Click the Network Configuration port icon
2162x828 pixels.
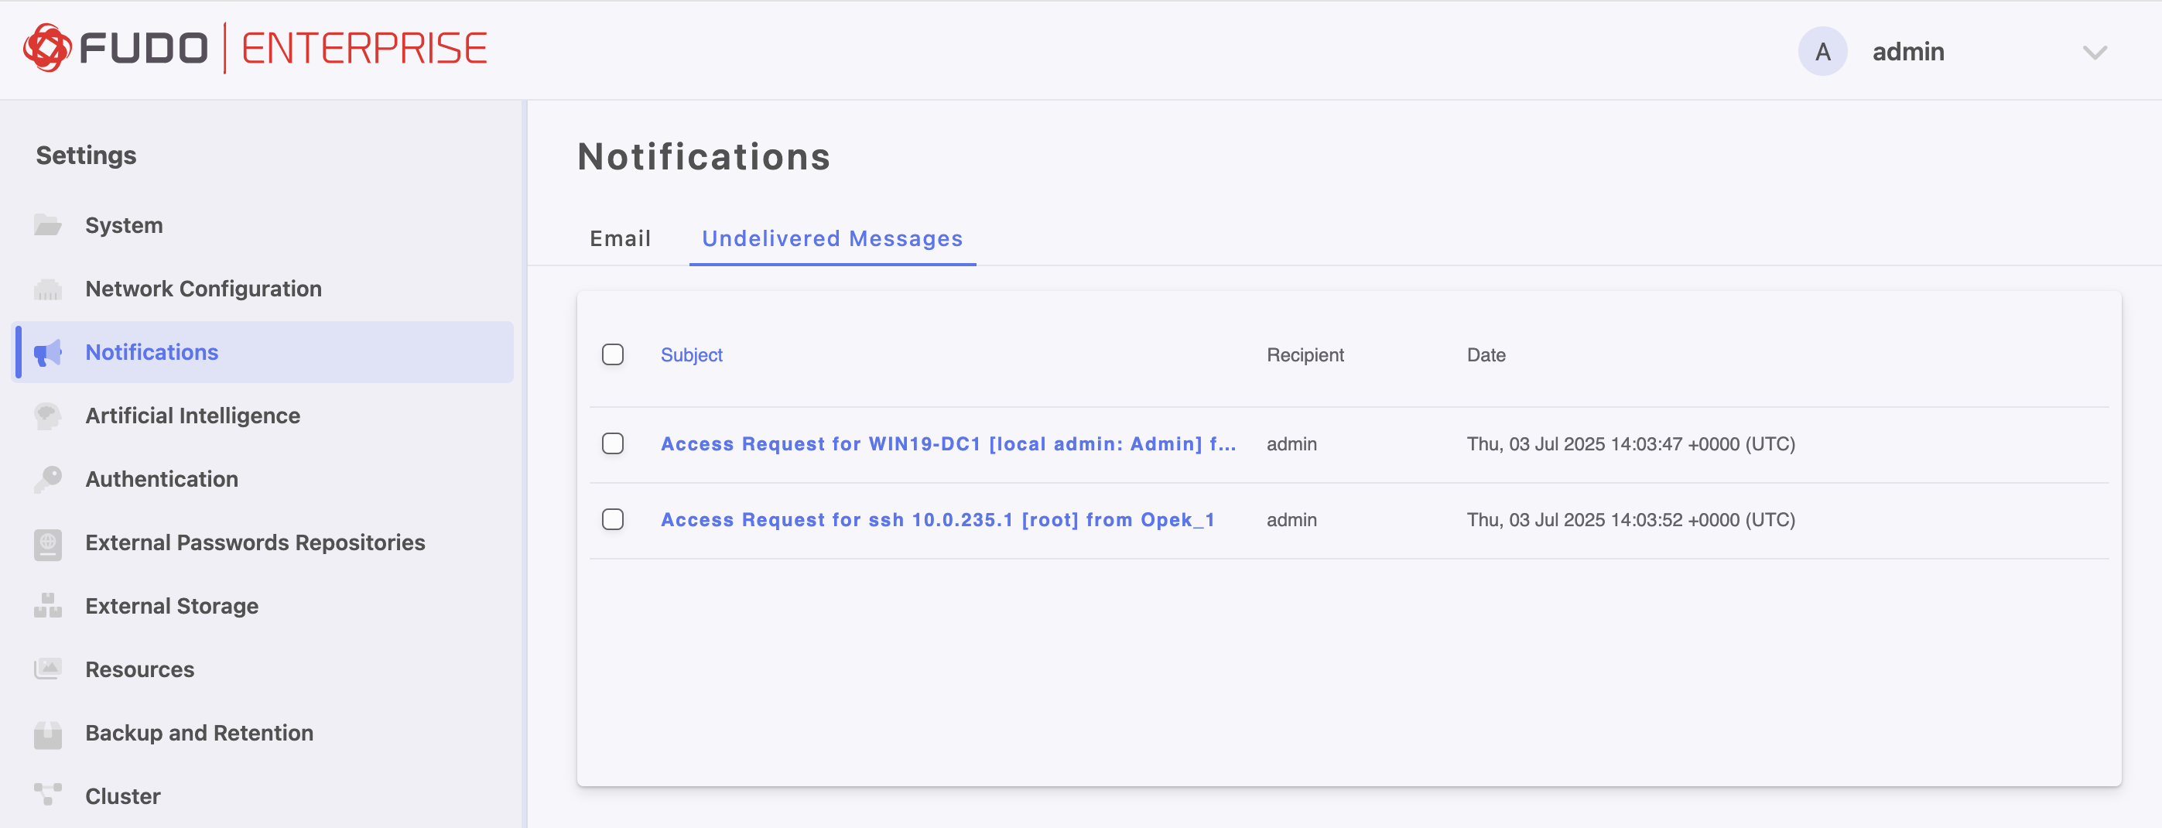[48, 289]
